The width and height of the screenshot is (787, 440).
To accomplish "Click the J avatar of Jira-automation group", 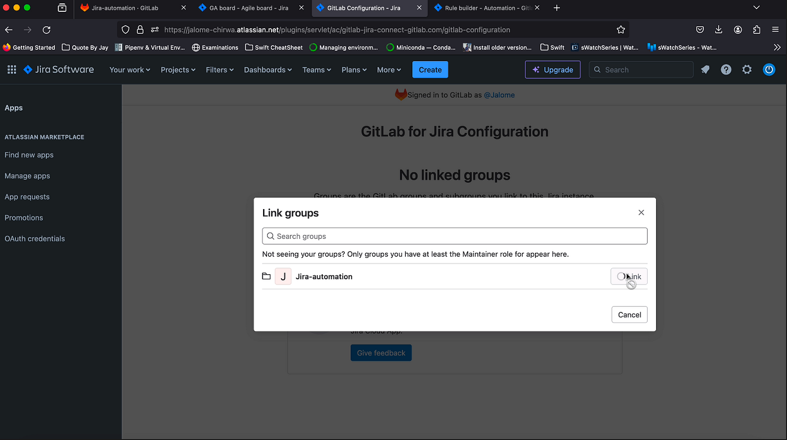I will coord(283,276).
